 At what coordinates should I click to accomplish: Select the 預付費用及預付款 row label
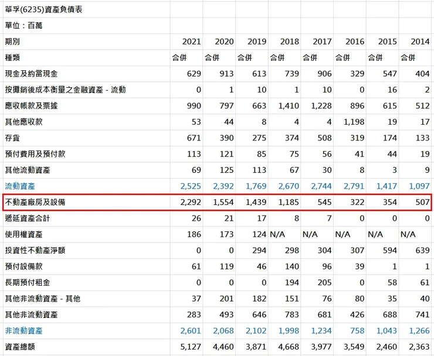tap(35, 154)
